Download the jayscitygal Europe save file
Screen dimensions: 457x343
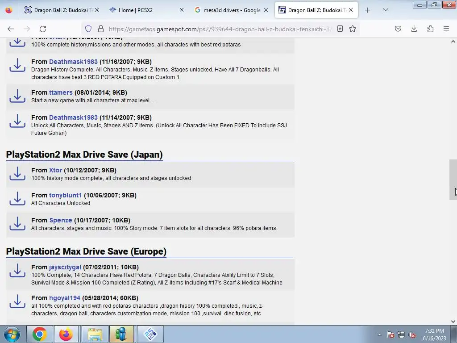17,271
